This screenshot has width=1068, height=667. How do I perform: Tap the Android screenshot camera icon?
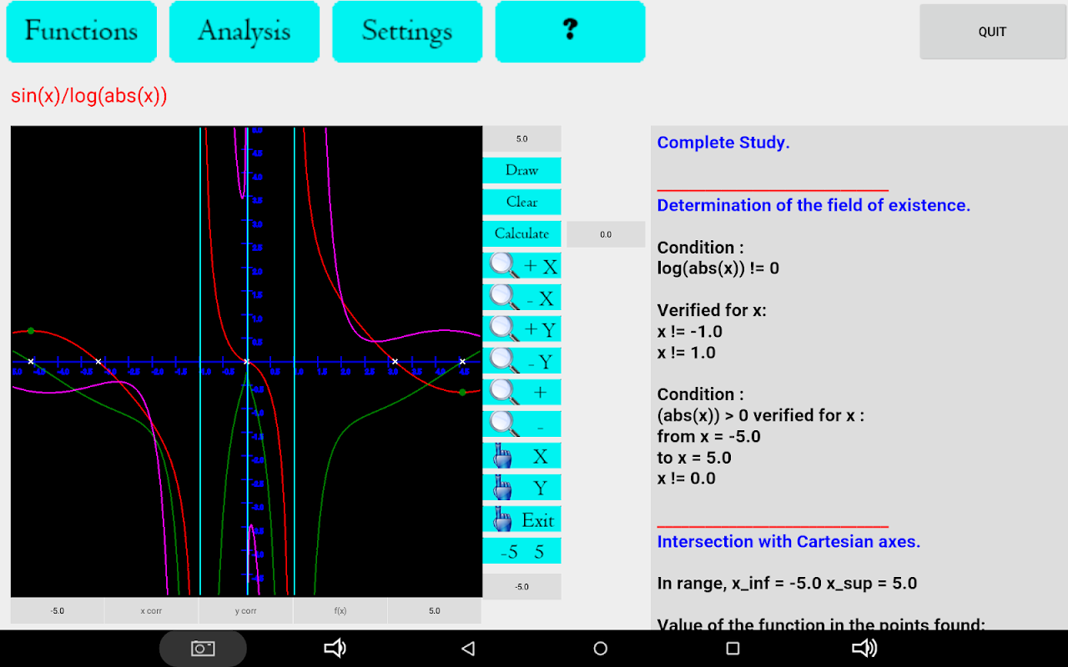coord(203,648)
